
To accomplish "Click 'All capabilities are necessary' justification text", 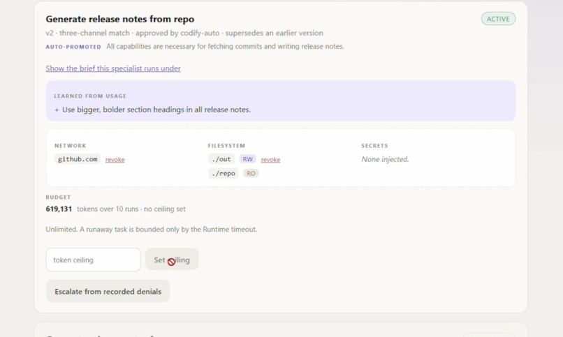I will [225, 47].
